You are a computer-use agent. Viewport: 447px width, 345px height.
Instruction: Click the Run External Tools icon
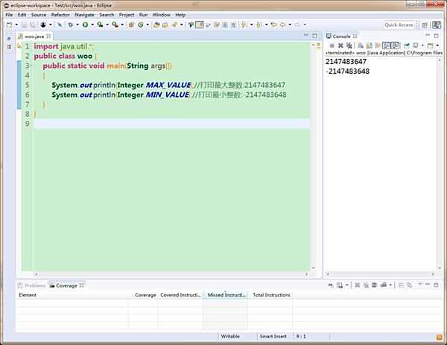click(x=115, y=25)
